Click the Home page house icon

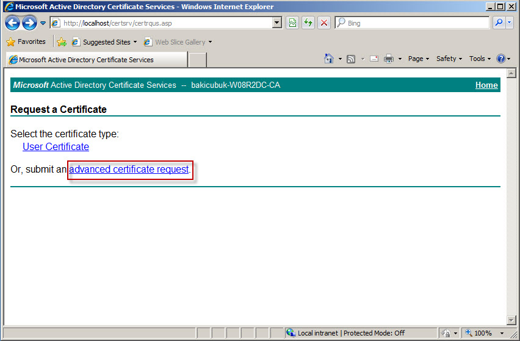[x=328, y=59]
